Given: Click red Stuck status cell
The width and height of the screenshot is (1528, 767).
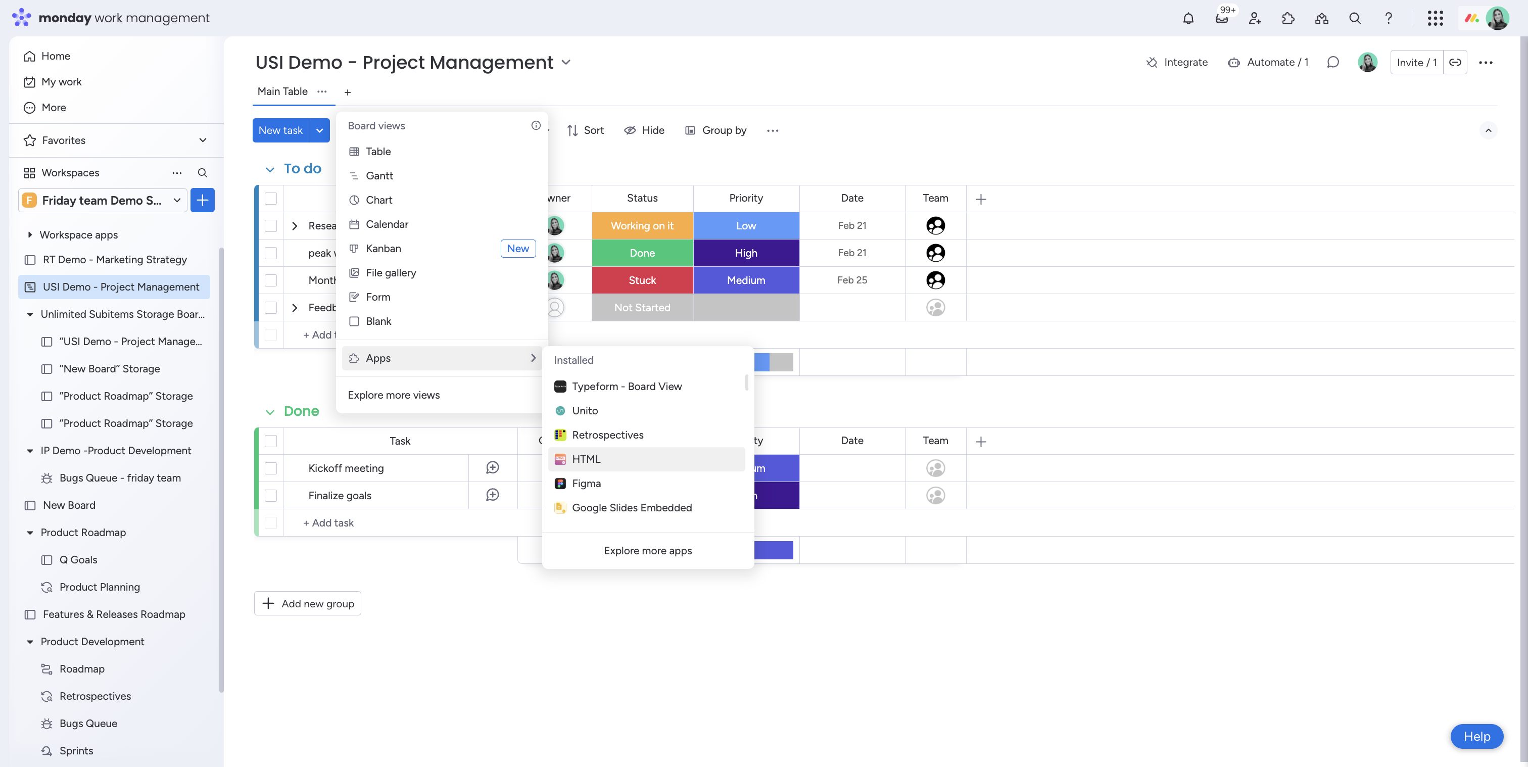Looking at the screenshot, I should [642, 280].
